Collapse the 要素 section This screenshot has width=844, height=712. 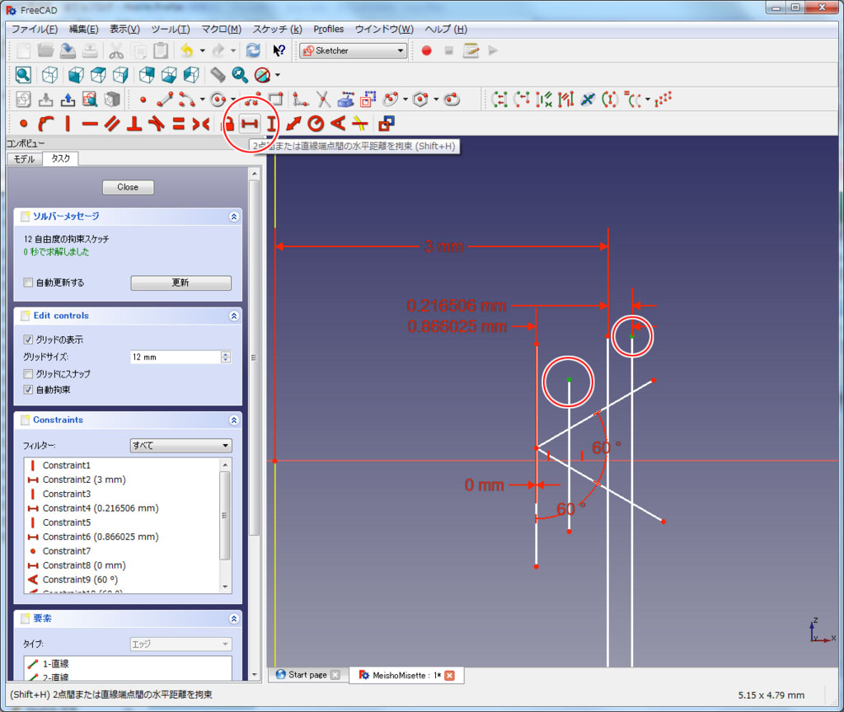233,619
